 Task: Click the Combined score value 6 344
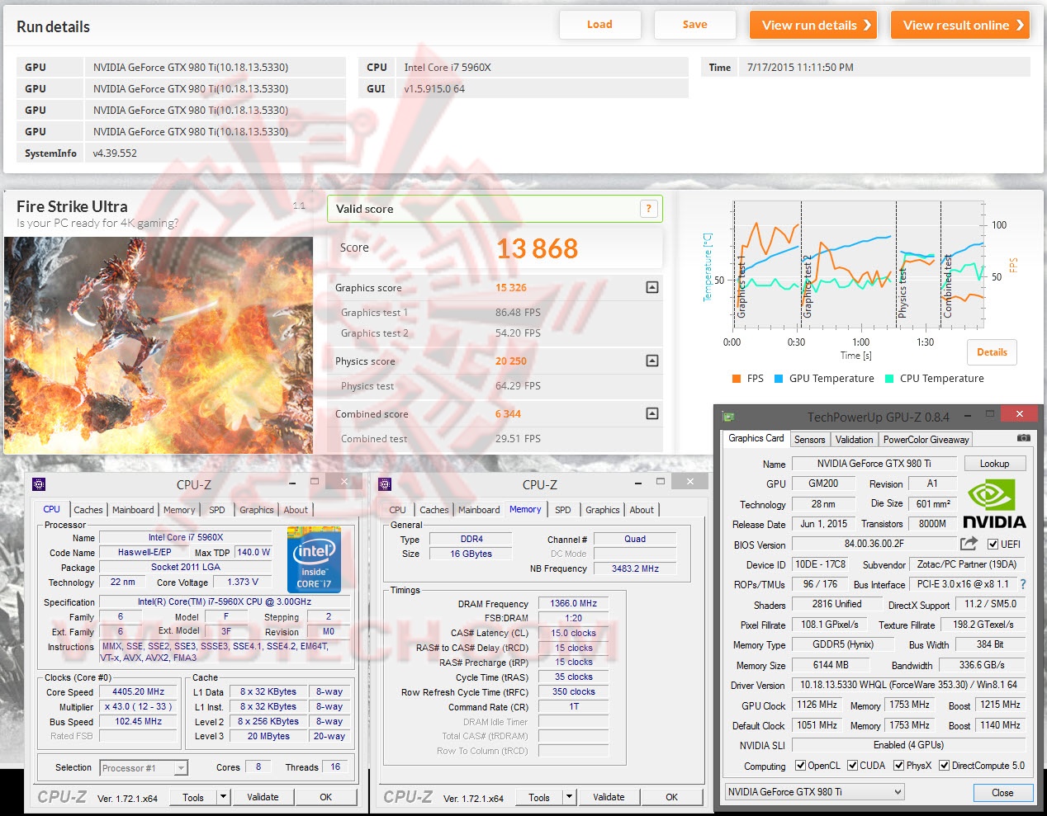(508, 414)
